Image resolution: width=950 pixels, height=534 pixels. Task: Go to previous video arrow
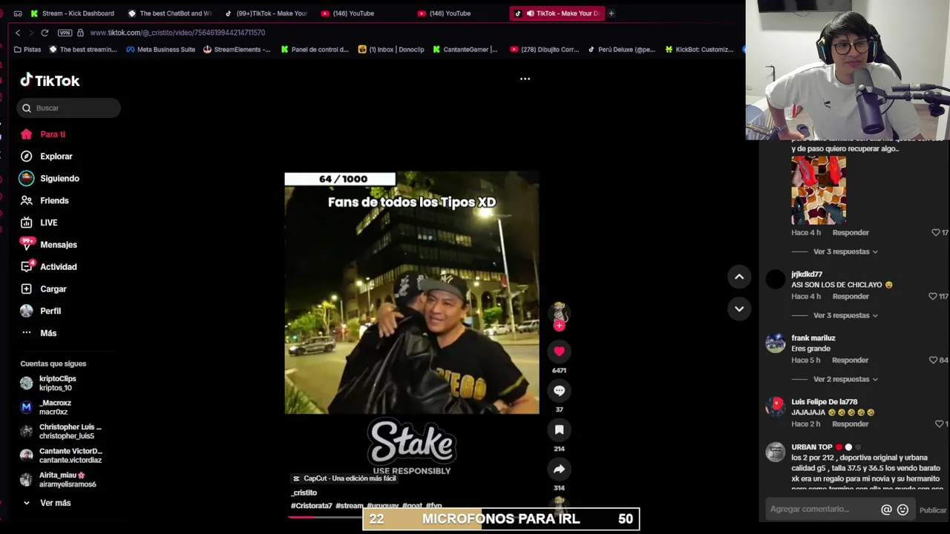(739, 277)
